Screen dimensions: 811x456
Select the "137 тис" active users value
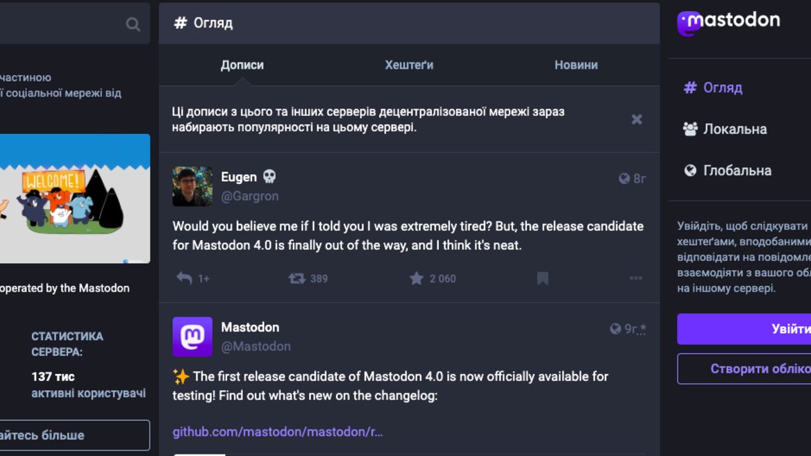tap(53, 376)
